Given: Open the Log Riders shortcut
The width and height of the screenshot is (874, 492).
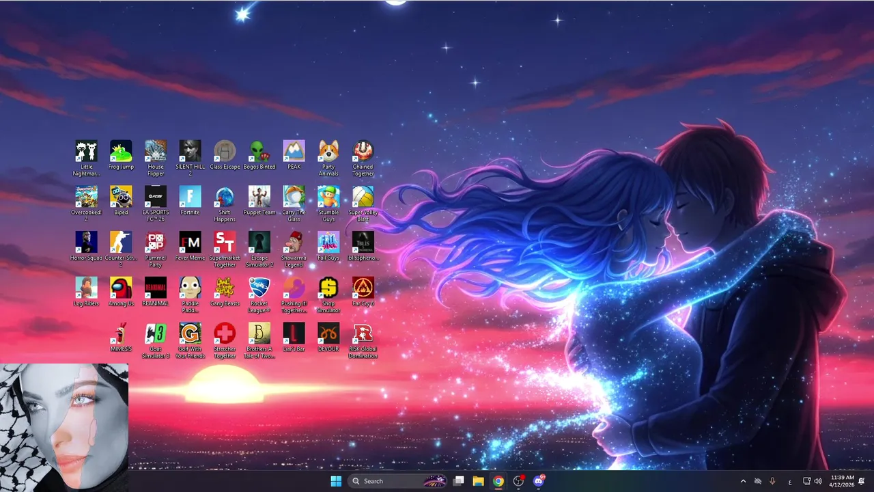Looking at the screenshot, I should tap(87, 292).
